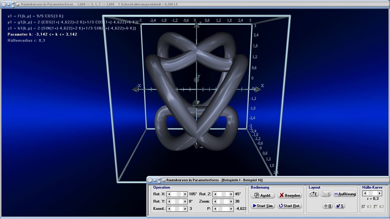390x219 pixels.
Task: Click the Parameter k range text
Action: 42,34
